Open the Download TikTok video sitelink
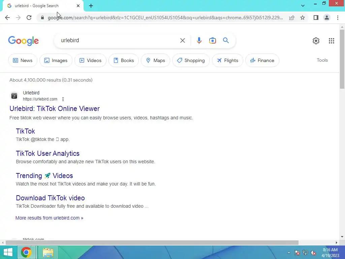The image size is (345, 259). pos(50,198)
